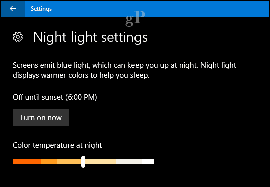Click the 6:00 PM sunset time
Viewport: 270px width, 187px height.
(81, 97)
